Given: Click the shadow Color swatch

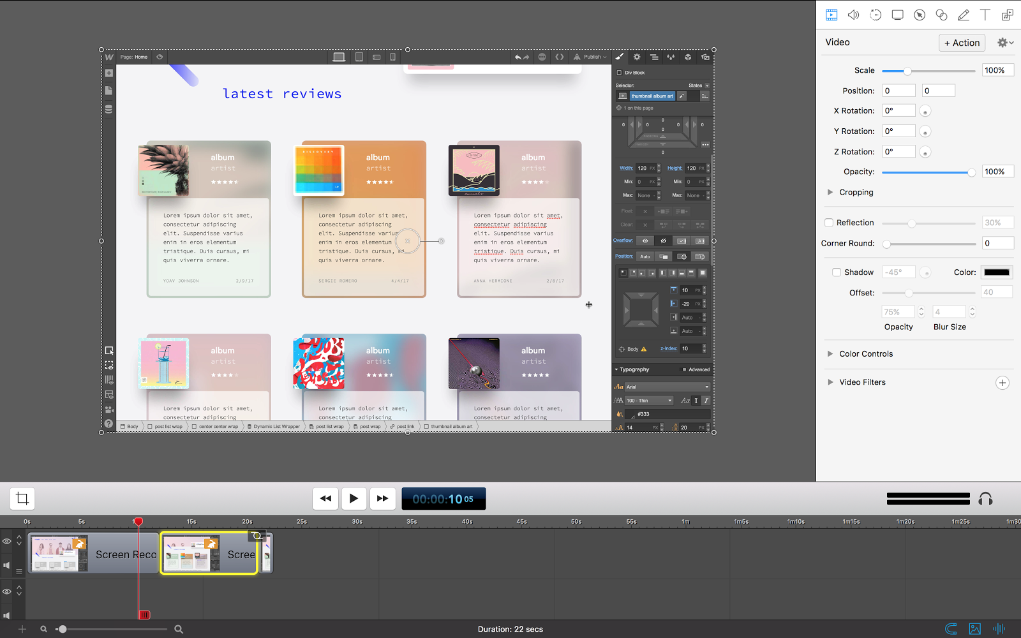Looking at the screenshot, I should [x=996, y=272].
